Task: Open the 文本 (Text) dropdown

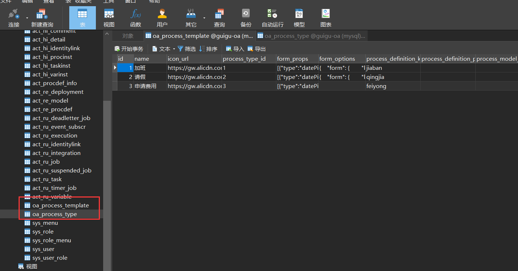Action: pyautogui.click(x=164, y=49)
